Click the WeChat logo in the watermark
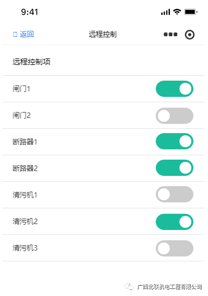The image size is (208, 296). (x=129, y=287)
